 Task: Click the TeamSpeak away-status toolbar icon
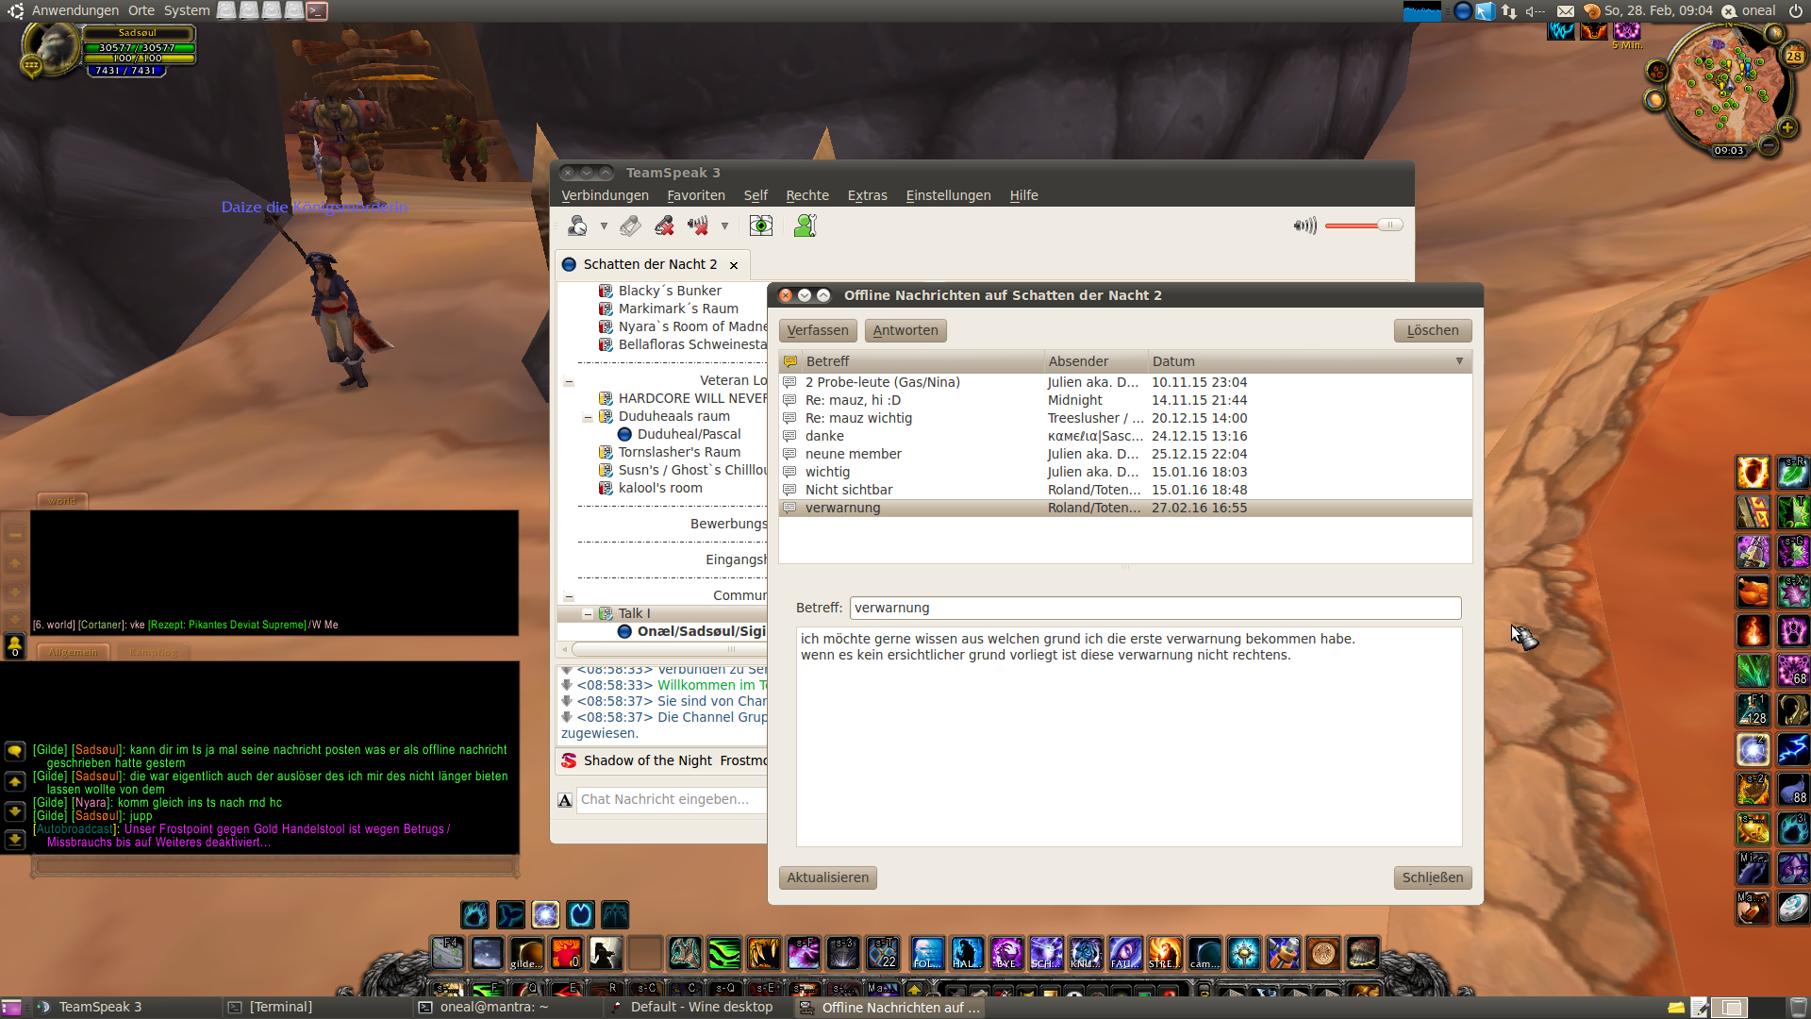[x=577, y=226]
